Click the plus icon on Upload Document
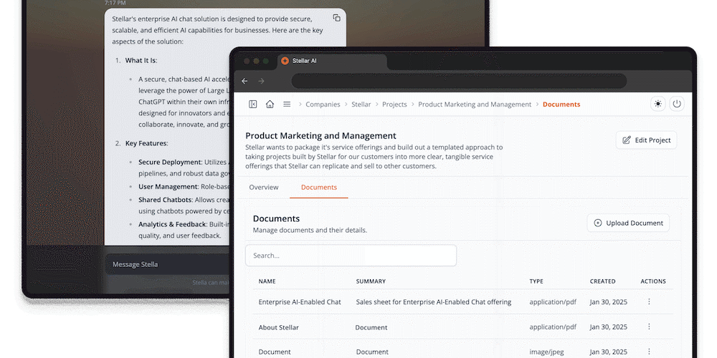This screenshot has width=717, height=358. 598,223
